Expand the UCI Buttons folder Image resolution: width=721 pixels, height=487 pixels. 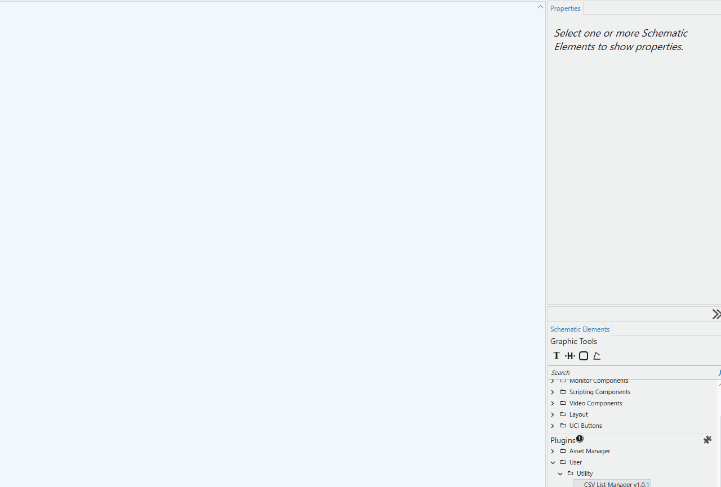[553, 426]
